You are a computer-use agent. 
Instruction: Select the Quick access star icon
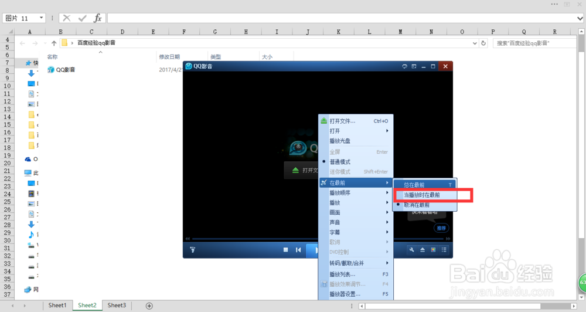[28, 63]
